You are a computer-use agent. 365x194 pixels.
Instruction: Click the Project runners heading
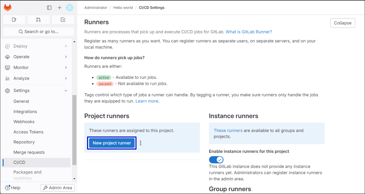(x=107, y=116)
